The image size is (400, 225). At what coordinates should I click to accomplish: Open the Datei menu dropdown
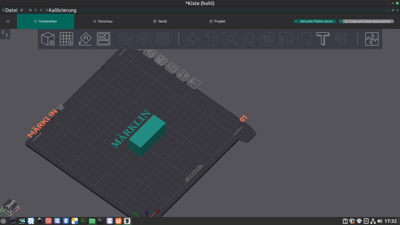point(10,10)
